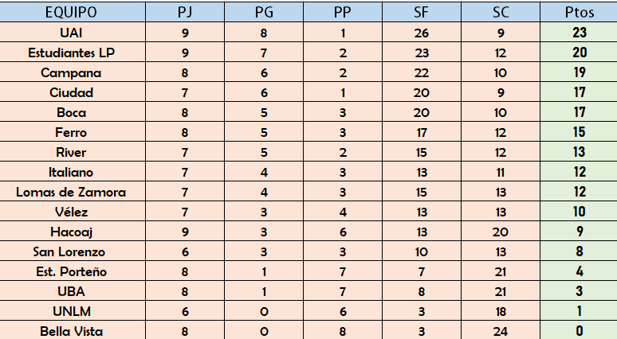This screenshot has width=617, height=339.
Task: Click the Lomas de Zamora cell
Action: pos(72,191)
